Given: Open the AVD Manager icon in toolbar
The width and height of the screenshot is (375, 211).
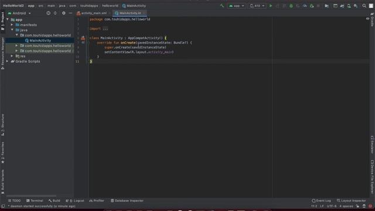Looking at the screenshot, I should pyautogui.click(x=349, y=6).
